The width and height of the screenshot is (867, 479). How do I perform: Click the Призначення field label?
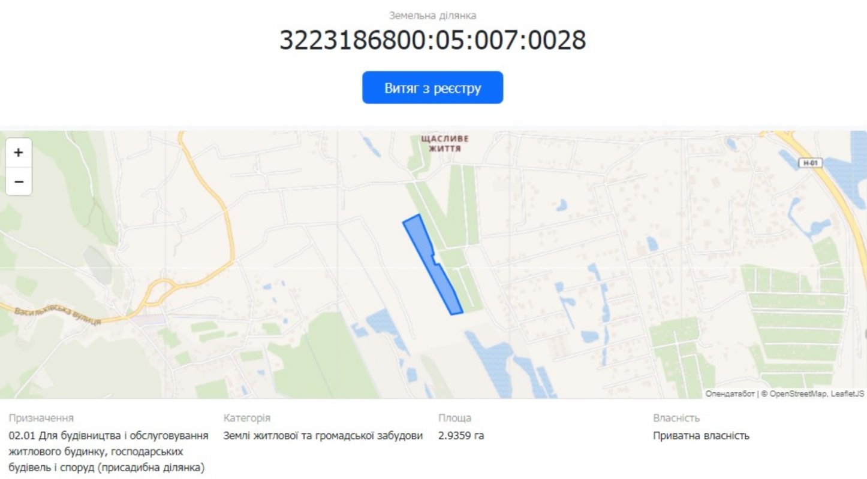coord(41,418)
